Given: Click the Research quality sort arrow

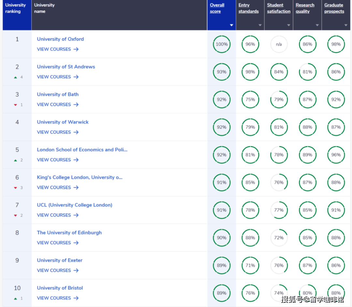Looking at the screenshot, I should pos(317,25).
